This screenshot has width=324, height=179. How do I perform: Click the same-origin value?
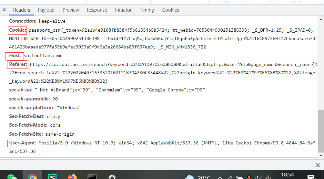(x=60, y=134)
